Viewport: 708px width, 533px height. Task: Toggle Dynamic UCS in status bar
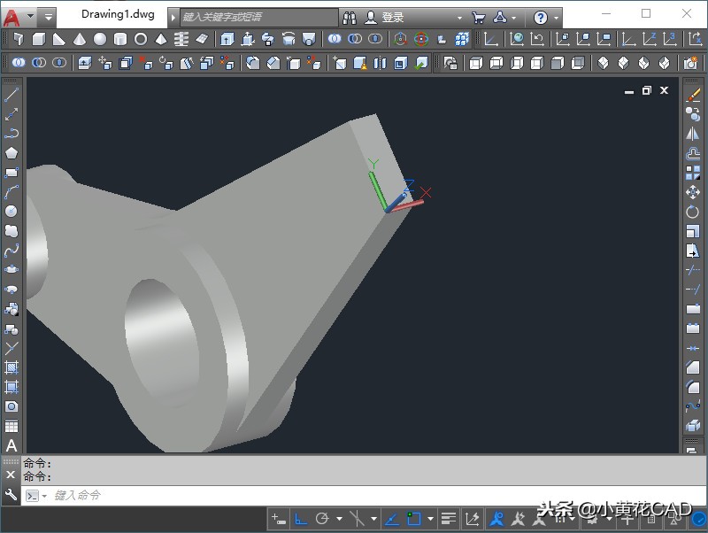click(x=472, y=519)
